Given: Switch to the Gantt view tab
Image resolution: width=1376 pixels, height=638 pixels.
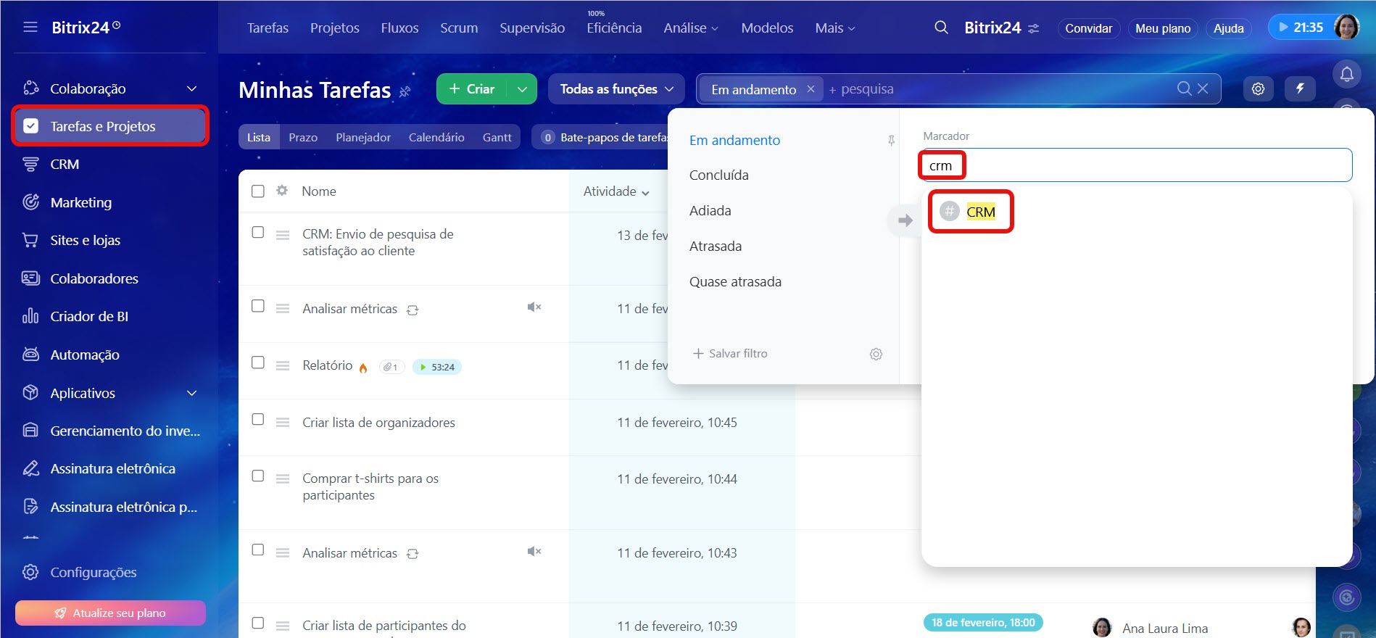Looking at the screenshot, I should (x=497, y=137).
